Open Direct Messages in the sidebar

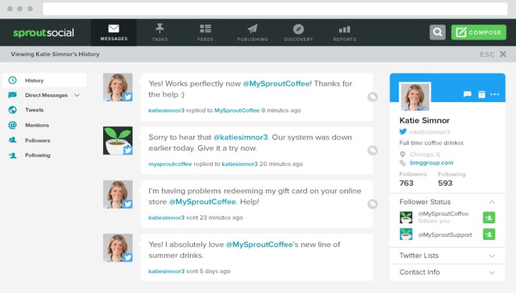coord(46,95)
